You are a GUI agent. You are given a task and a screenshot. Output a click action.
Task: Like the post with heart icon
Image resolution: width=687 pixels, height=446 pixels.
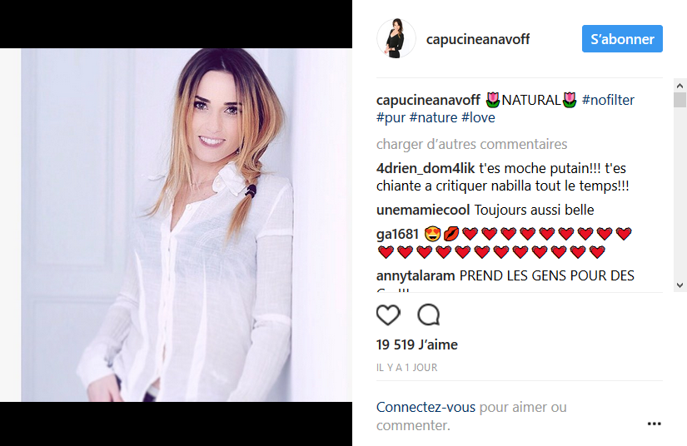click(388, 315)
